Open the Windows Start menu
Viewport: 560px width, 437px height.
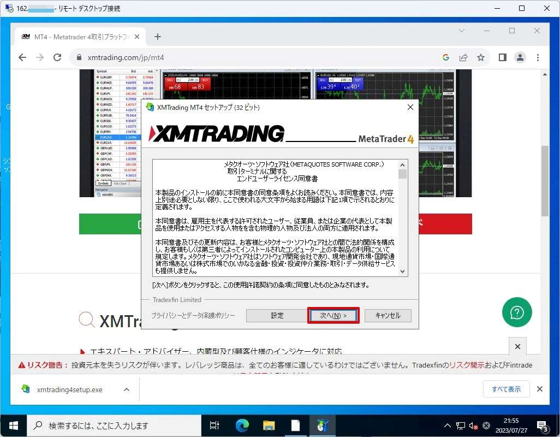(x=13, y=426)
